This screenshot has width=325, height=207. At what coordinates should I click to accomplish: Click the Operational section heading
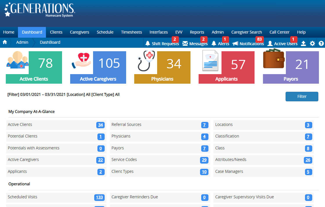click(x=19, y=184)
